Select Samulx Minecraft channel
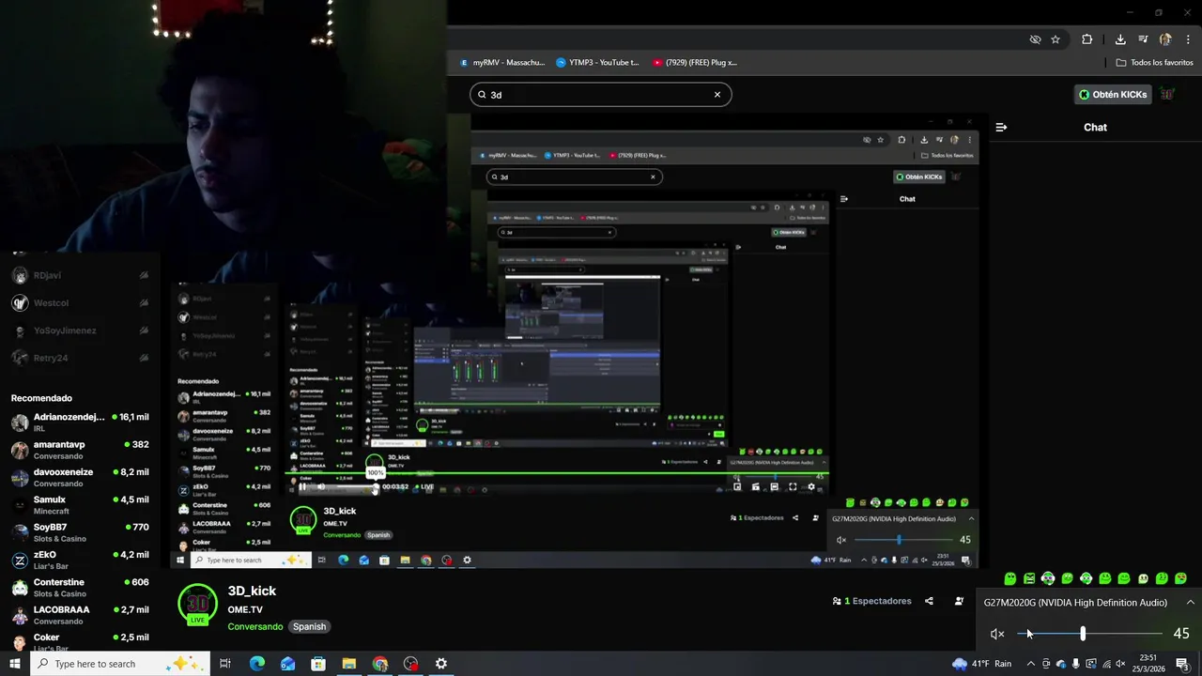The image size is (1202, 676). tap(80, 504)
